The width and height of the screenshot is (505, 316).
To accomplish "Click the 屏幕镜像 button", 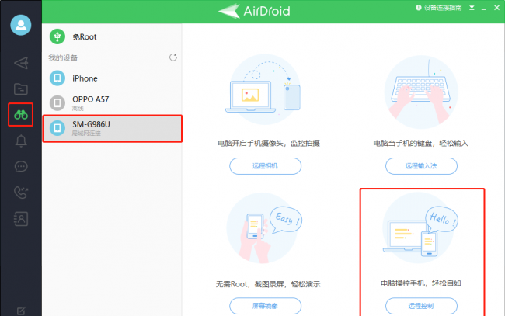I will [x=266, y=306].
